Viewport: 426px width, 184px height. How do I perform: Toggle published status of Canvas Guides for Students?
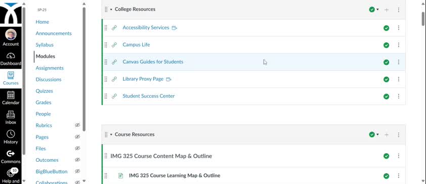386,62
